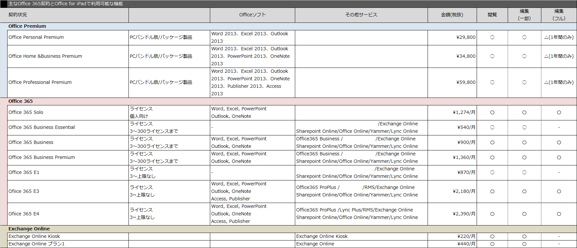This screenshot has width=577, height=248.
Task: Select the 閲覧 circle for Office 365 Solo
Action: coord(492,113)
